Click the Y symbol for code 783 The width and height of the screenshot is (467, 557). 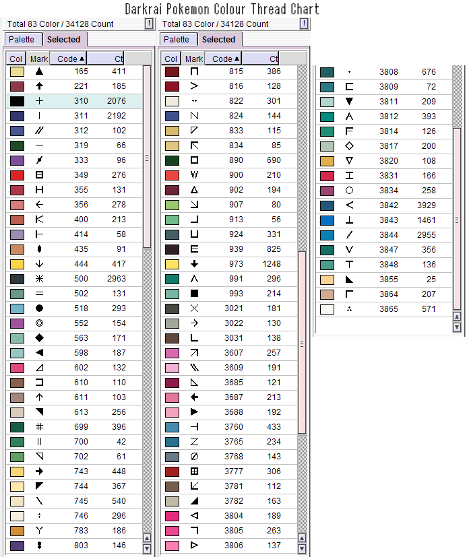(39, 531)
